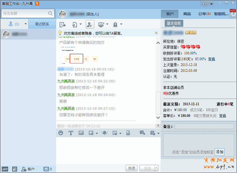
Task: Expand the send button dropdown arrow
Action: [x=156, y=168]
